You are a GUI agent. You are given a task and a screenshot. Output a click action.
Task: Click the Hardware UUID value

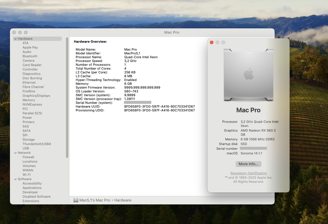click(159, 106)
